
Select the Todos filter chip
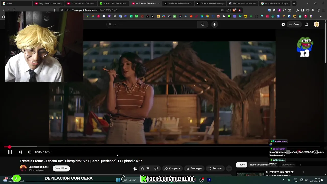tap(241, 165)
